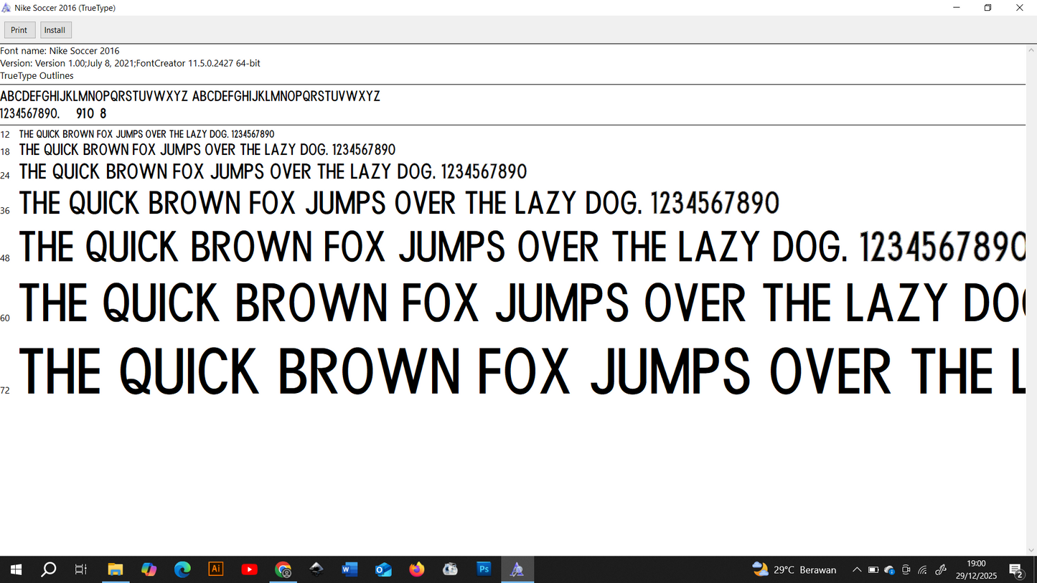Viewport: 1037px width, 583px height.
Task: Open the OneDrive tray icon
Action: 890,570
